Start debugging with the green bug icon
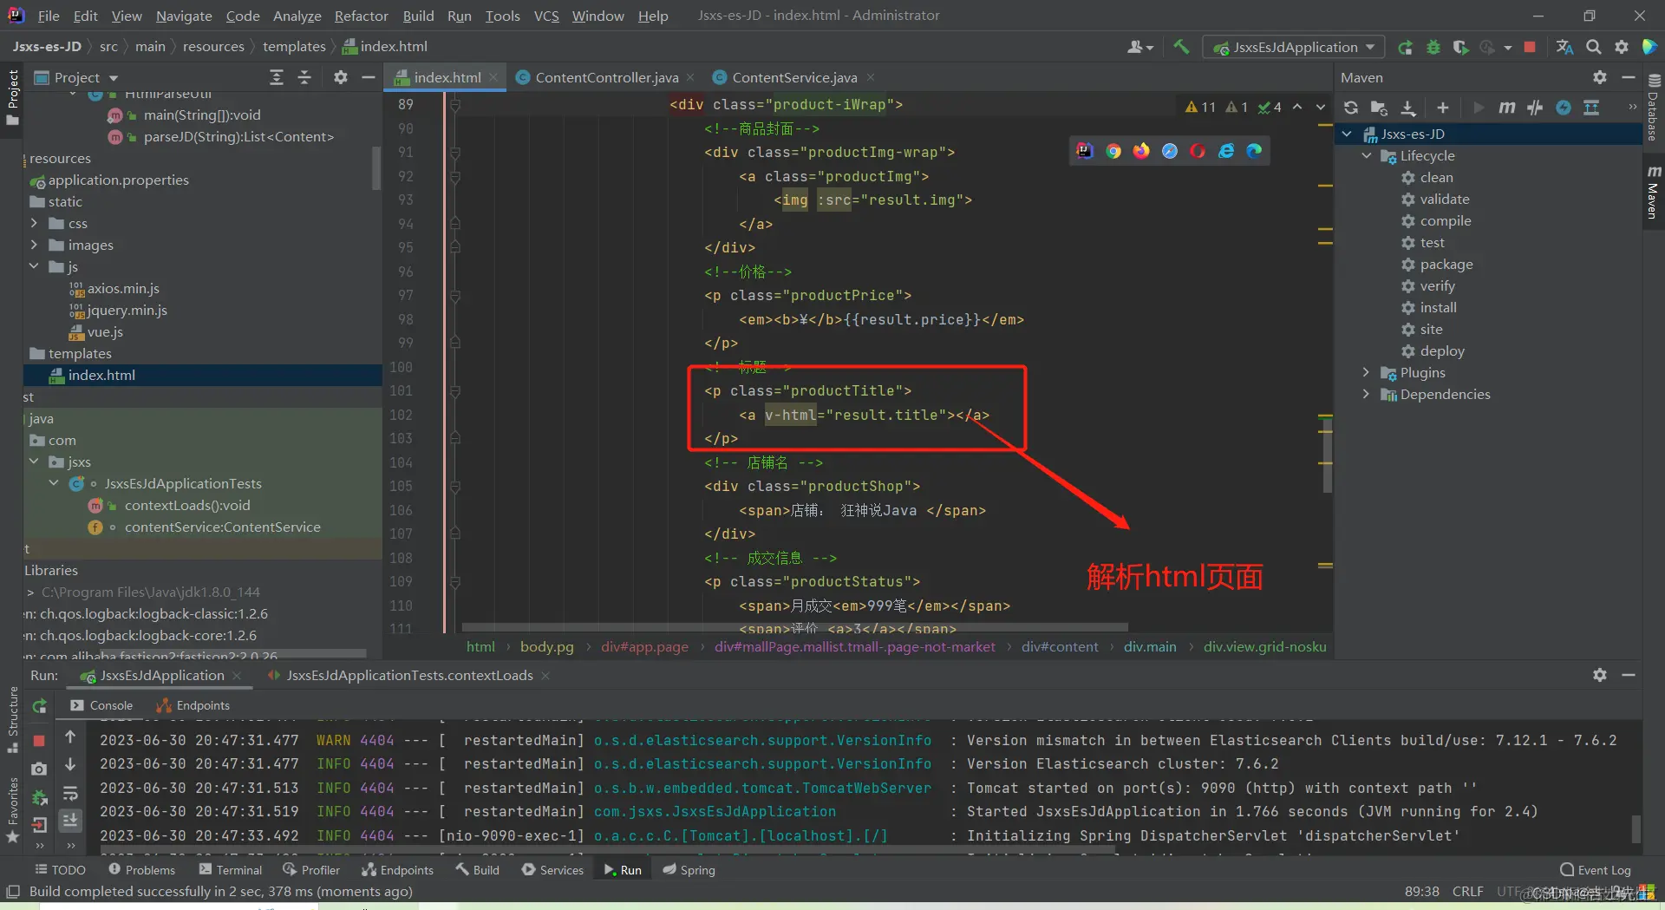The image size is (1665, 910). pos(1433,47)
